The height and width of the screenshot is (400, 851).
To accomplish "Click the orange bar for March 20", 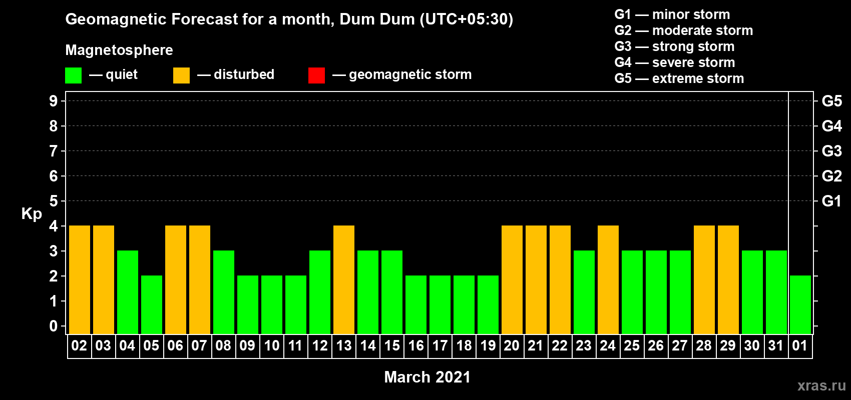I will (x=512, y=279).
